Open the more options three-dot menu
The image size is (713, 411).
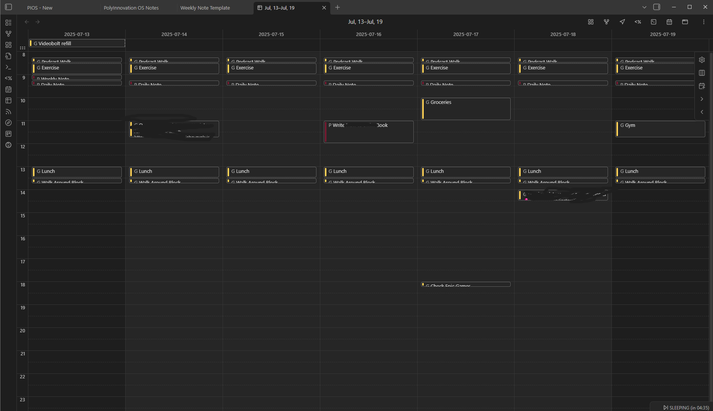click(703, 22)
